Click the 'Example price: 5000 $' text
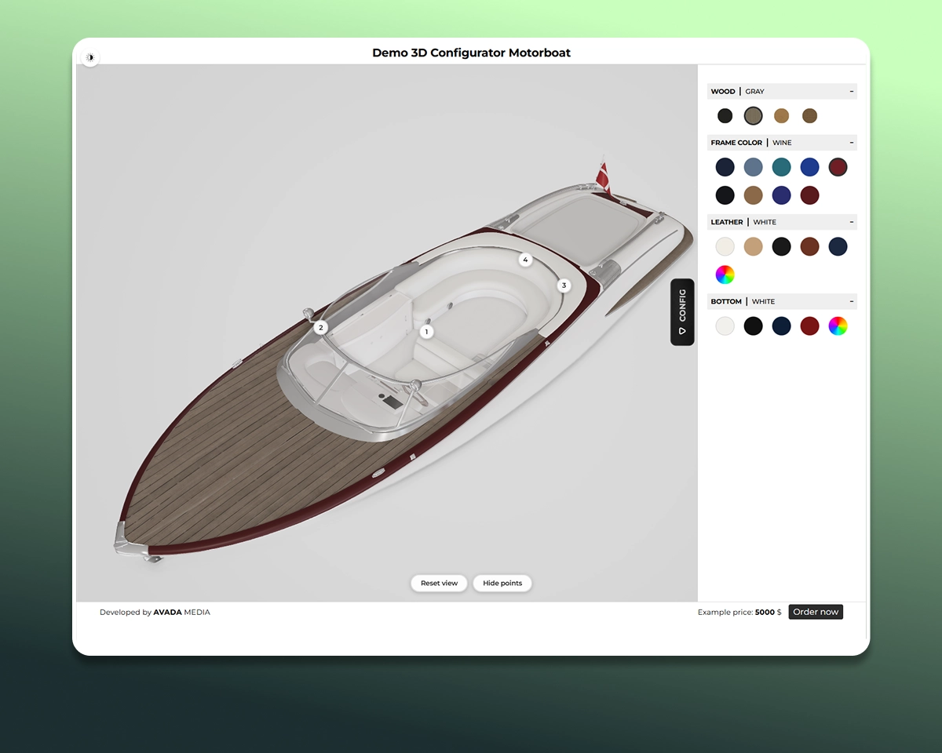The height and width of the screenshot is (753, 942). (x=739, y=613)
